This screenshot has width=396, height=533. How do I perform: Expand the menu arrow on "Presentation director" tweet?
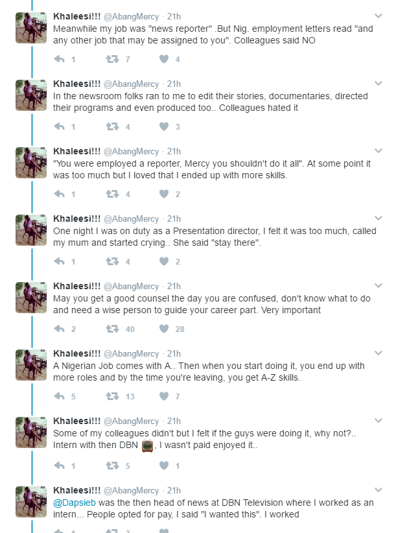tap(379, 218)
